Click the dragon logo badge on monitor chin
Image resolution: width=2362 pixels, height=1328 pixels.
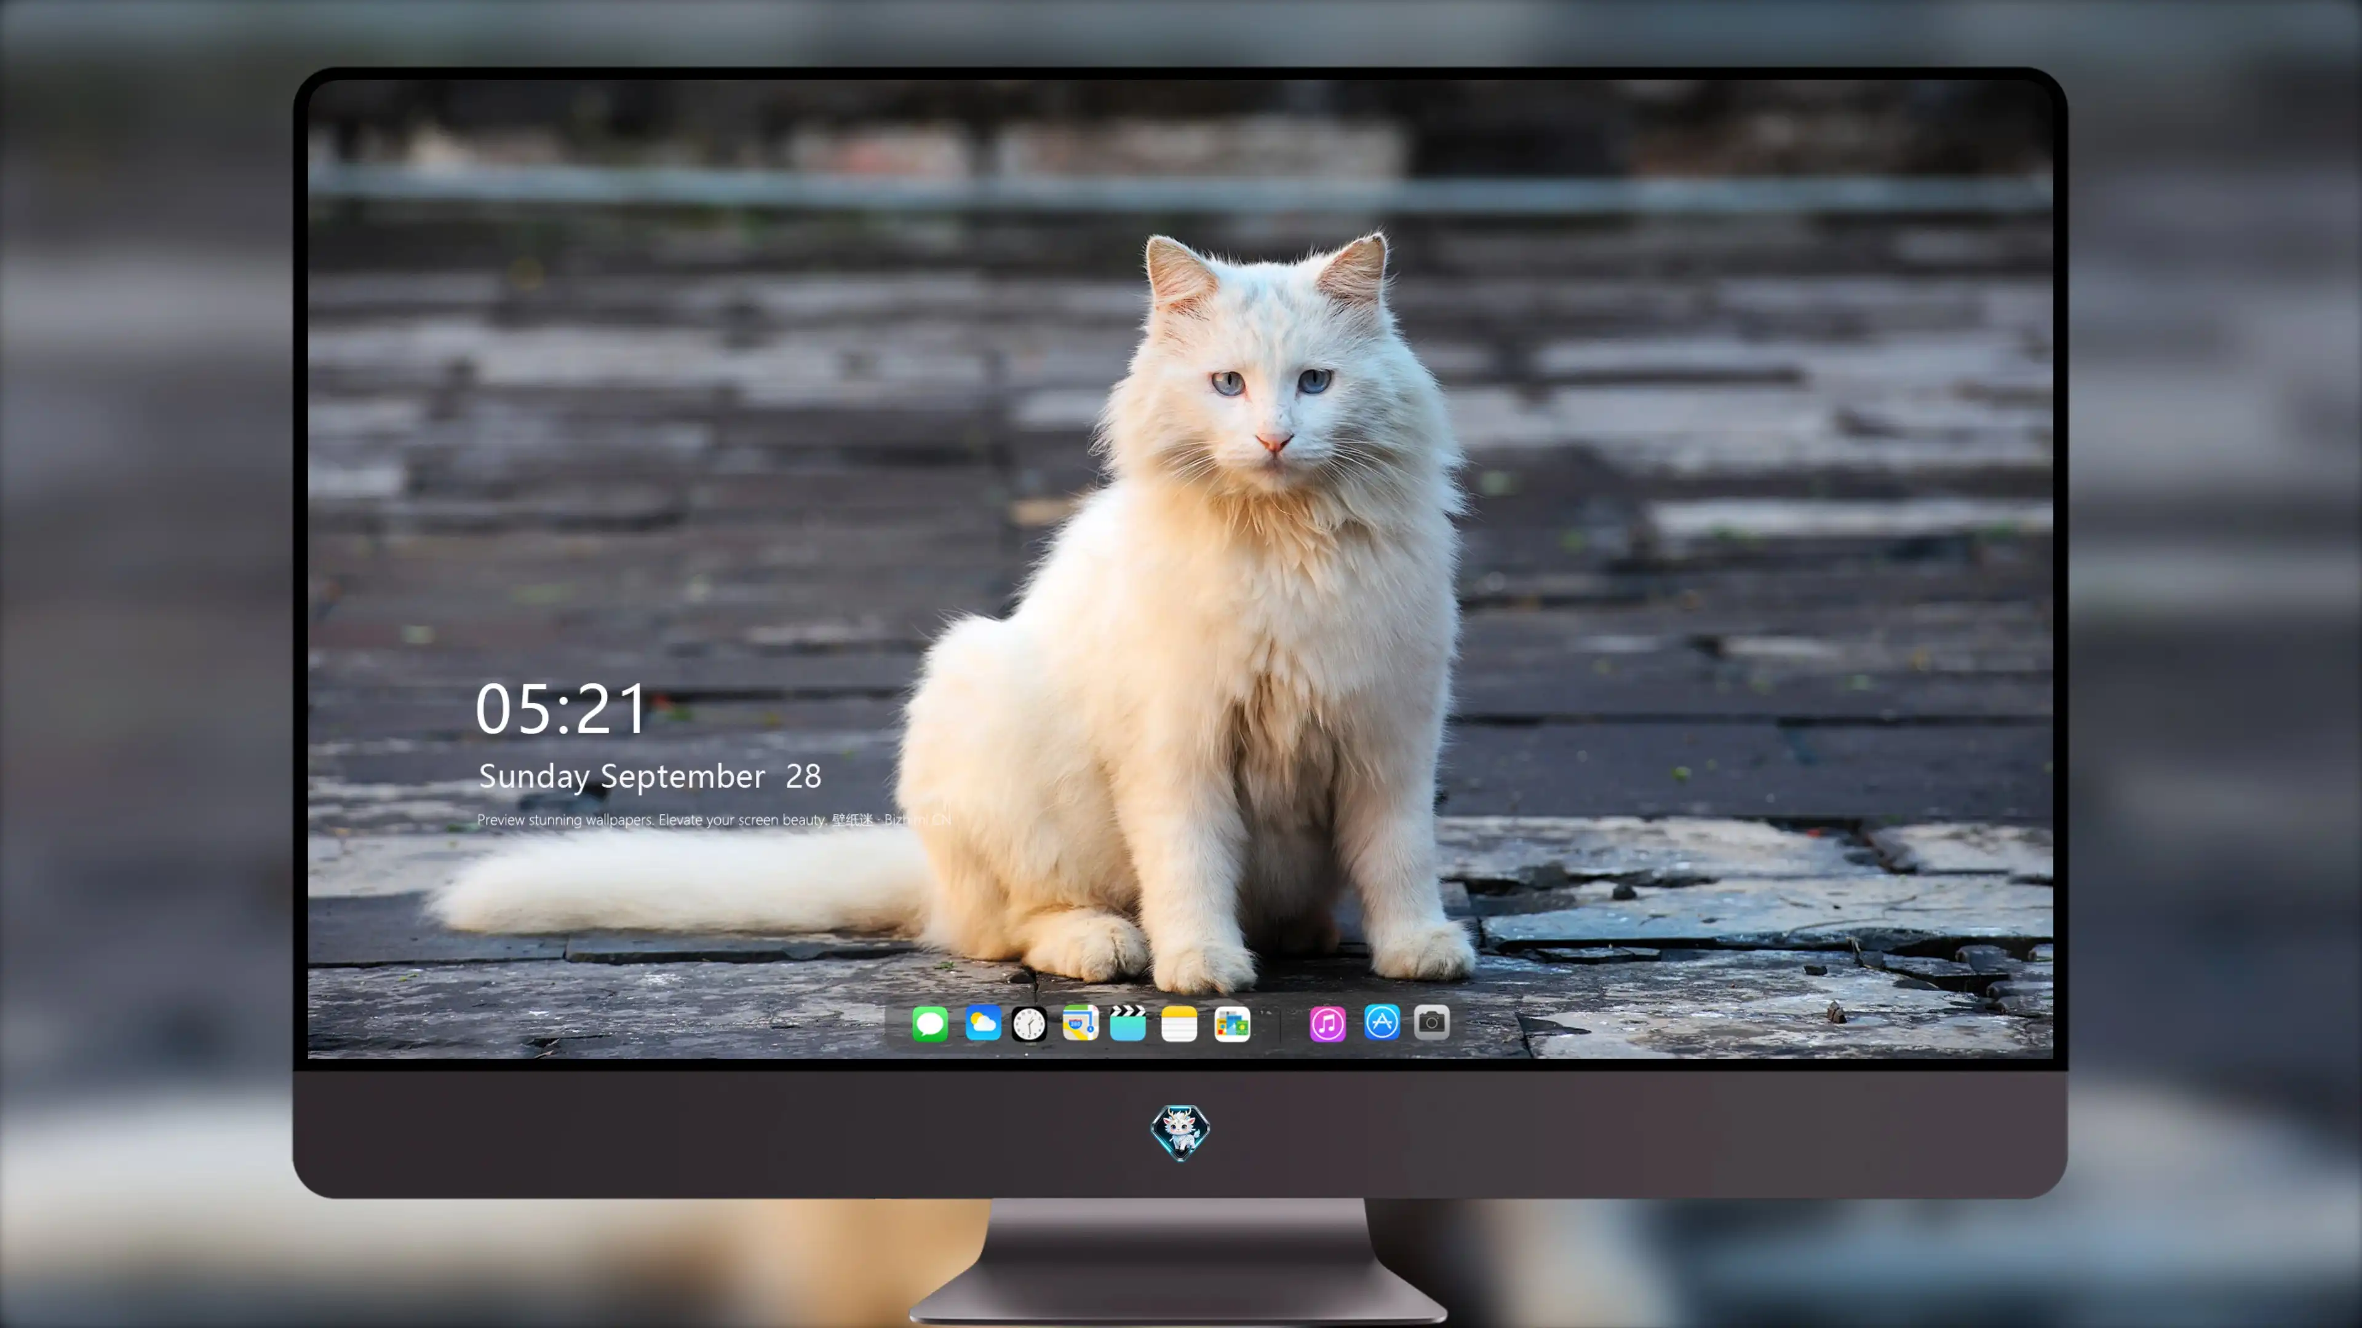[x=1180, y=1132]
